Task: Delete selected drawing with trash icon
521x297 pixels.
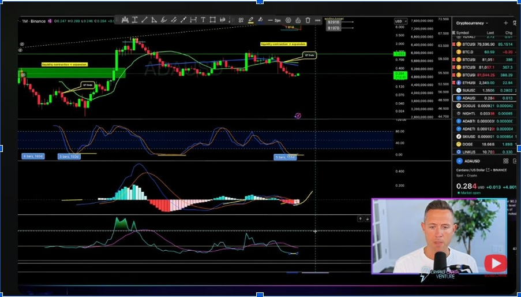Action: [x=308, y=20]
